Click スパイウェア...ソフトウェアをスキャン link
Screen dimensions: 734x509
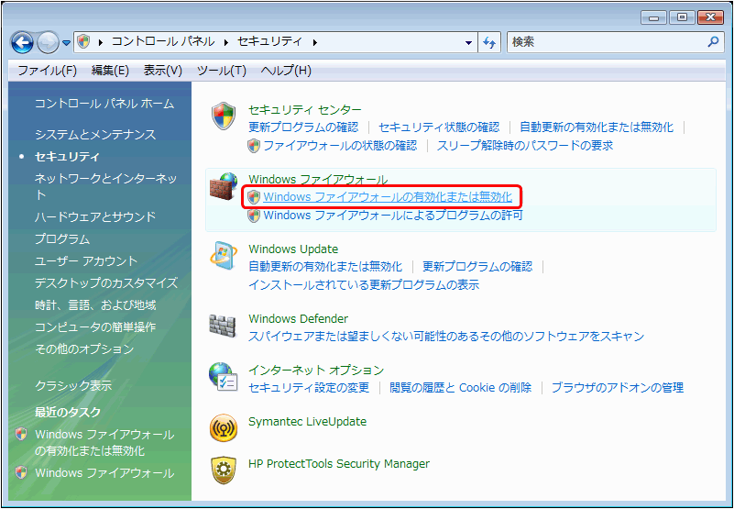click(x=446, y=337)
